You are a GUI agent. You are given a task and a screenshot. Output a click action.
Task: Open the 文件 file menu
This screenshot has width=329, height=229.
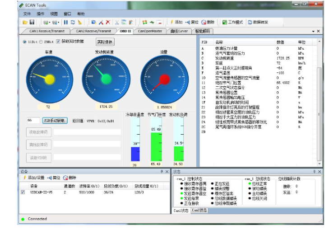coord(27,14)
